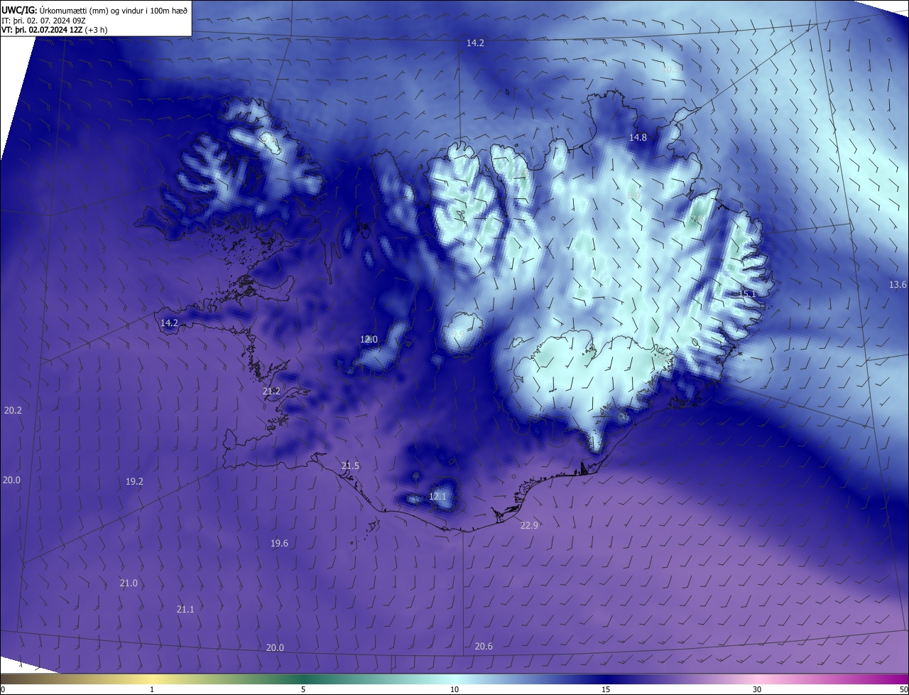909x695 pixels.
Task: Click the 13.6 value label
Action: point(898,285)
